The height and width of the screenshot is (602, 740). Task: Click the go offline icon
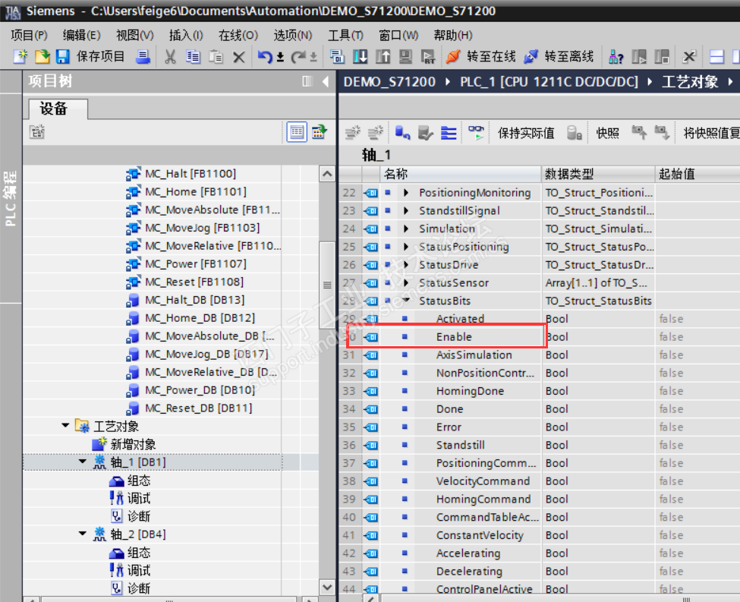point(531,57)
